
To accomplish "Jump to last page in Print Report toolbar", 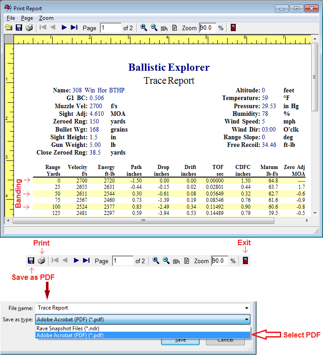I will [74, 27].
